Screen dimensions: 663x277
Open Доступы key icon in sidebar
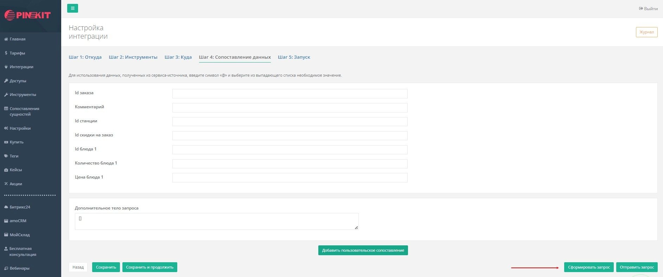point(6,81)
